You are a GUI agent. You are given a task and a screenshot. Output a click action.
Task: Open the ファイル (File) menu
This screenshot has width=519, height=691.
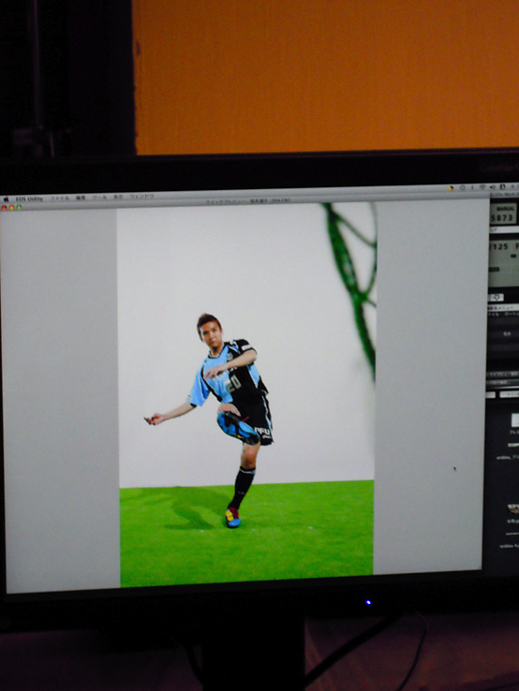(x=60, y=198)
